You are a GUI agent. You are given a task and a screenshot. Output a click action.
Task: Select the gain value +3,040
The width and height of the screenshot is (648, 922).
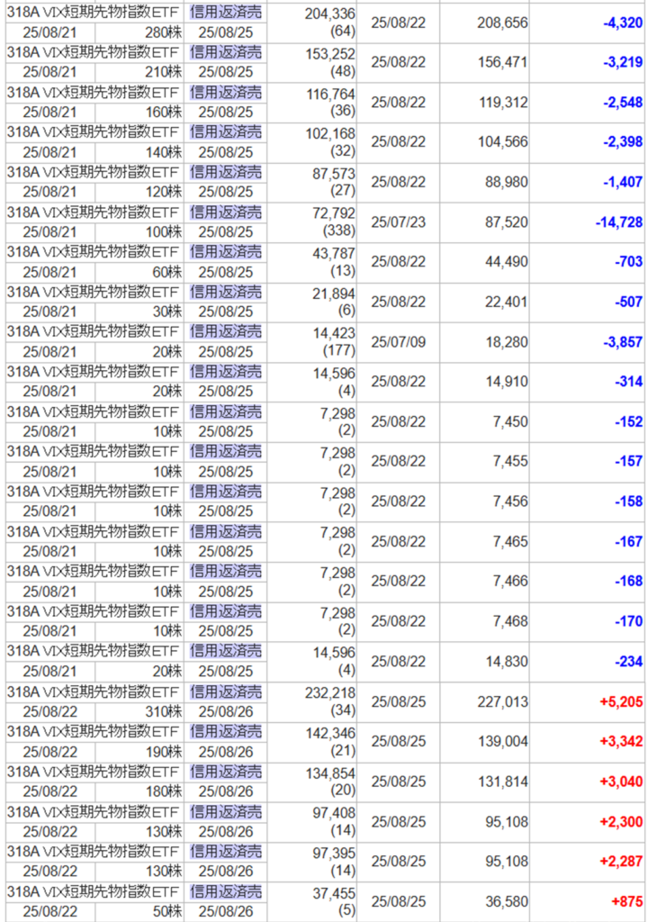[621, 782]
